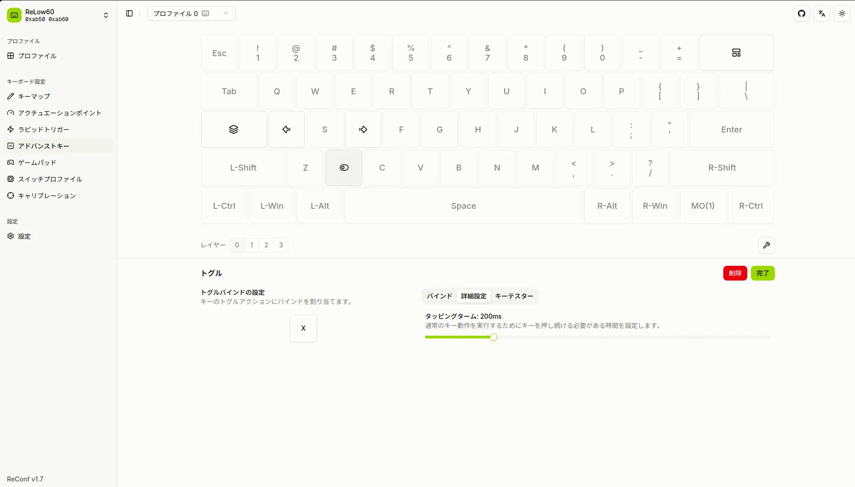The height and width of the screenshot is (487, 855).
Task: Click the L-Ctrl key
Action: (x=224, y=206)
